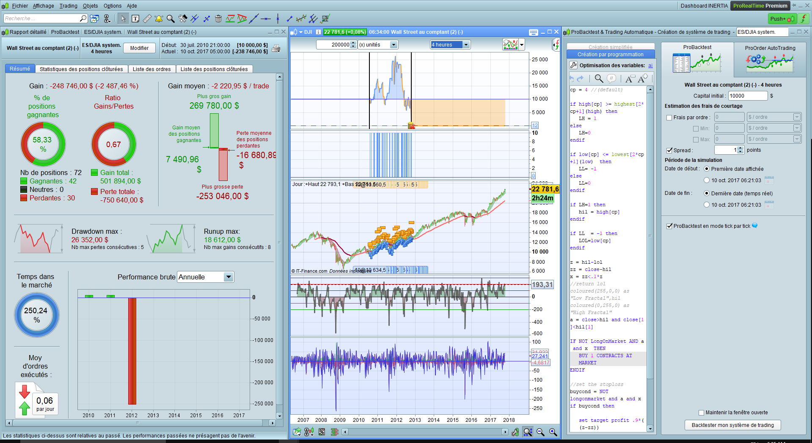The height and width of the screenshot is (443, 812).
Task: Zoom out the chart with minus magnifier
Action: click(x=540, y=432)
